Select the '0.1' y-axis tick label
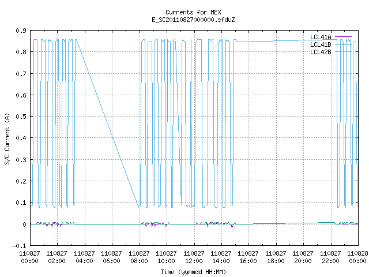 21,203
